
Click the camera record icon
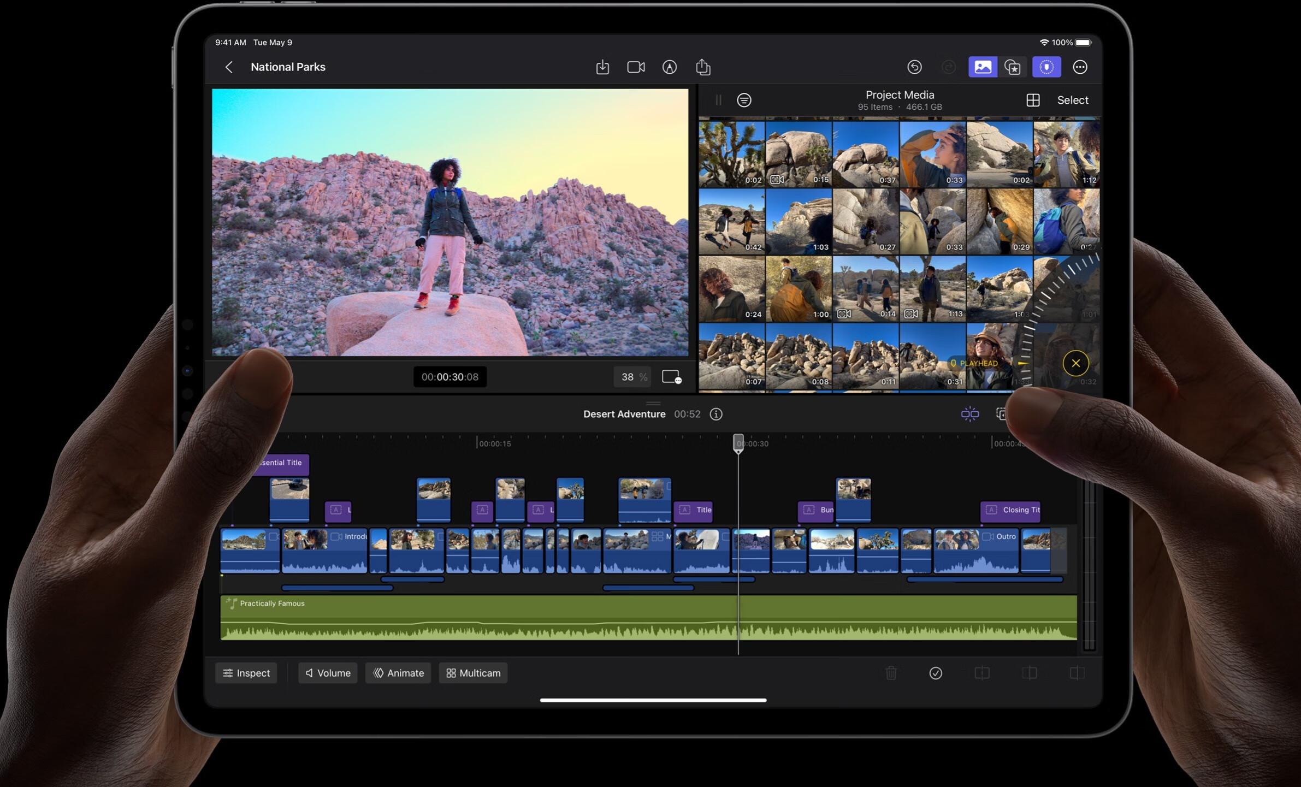635,66
